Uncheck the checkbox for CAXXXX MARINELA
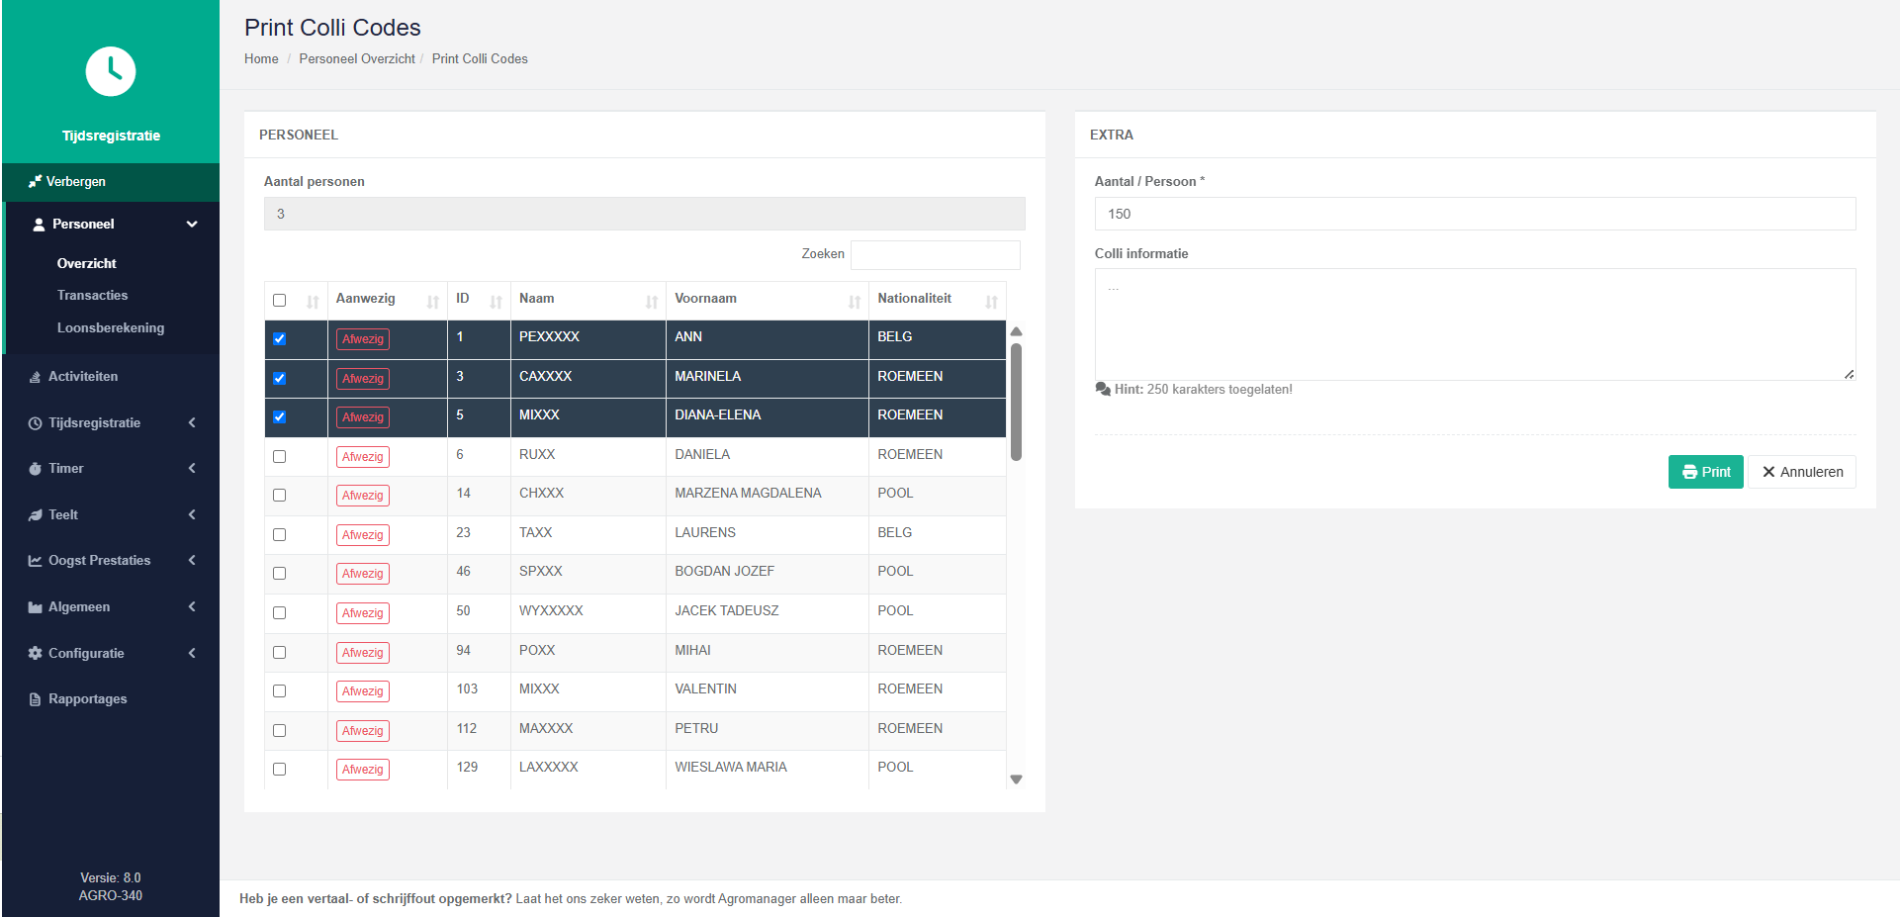The width and height of the screenshot is (1900, 917). 280,378
